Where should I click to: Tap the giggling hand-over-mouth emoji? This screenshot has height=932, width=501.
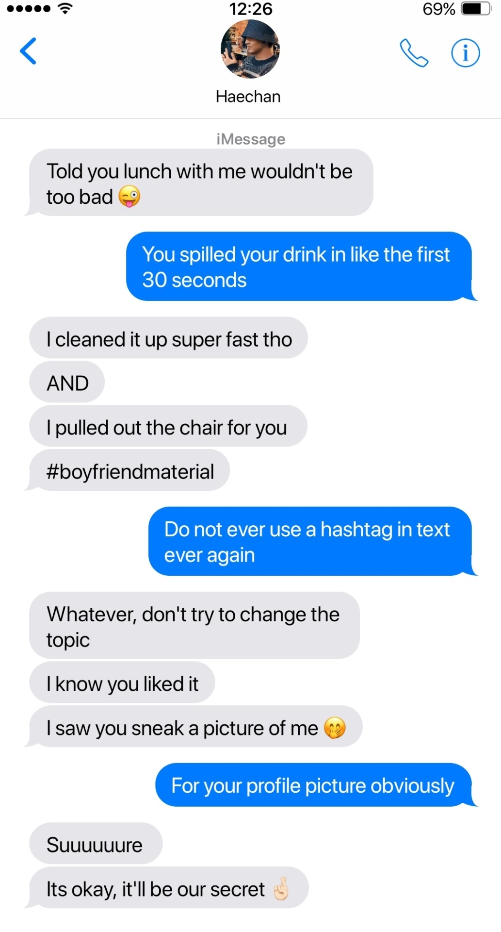pyautogui.click(x=335, y=728)
